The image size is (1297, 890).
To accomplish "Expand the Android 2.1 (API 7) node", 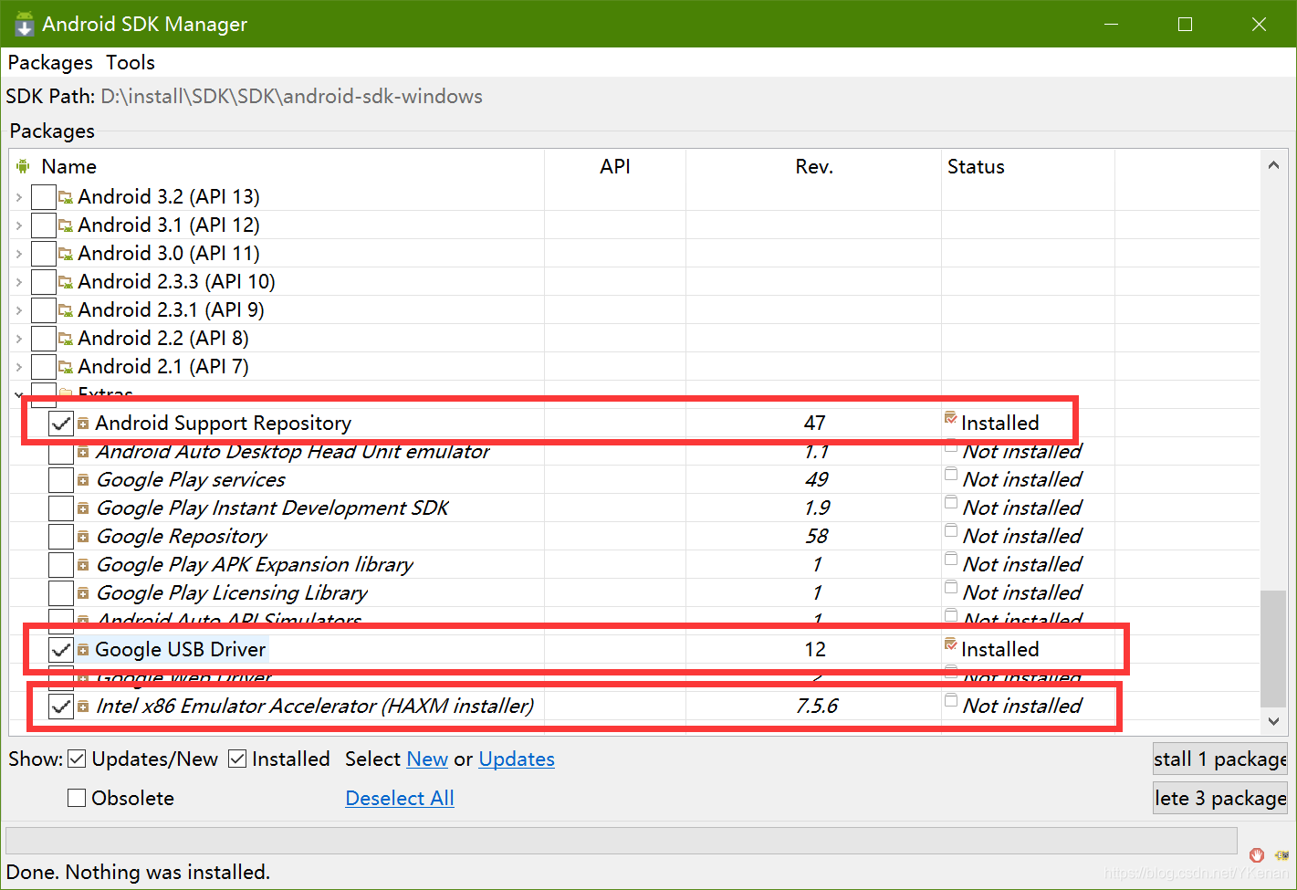I will point(19,367).
